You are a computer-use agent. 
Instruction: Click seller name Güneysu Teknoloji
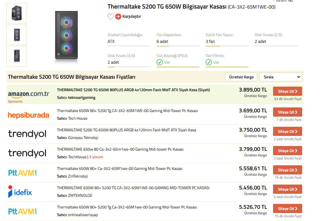83,138
